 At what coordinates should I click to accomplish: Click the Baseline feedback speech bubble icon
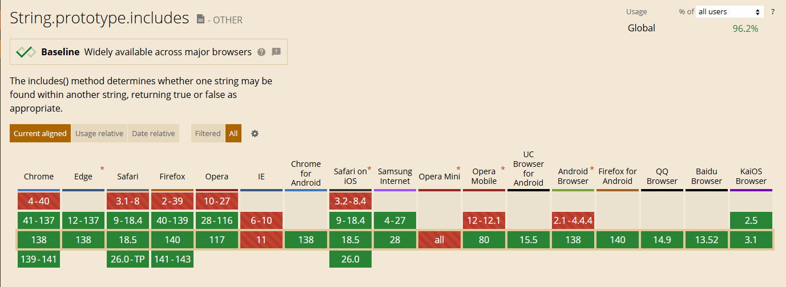tap(276, 52)
